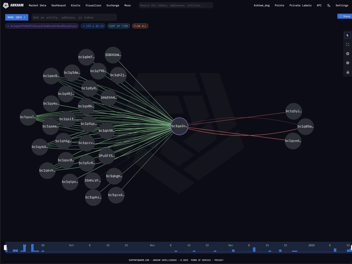Click the Add an entity, address, or token field
This screenshot has height=264, width=352.
74,17
